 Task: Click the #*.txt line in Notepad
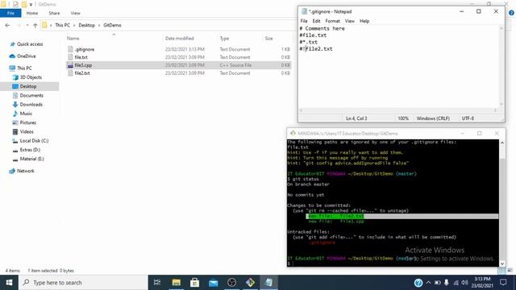pyautogui.click(x=308, y=42)
